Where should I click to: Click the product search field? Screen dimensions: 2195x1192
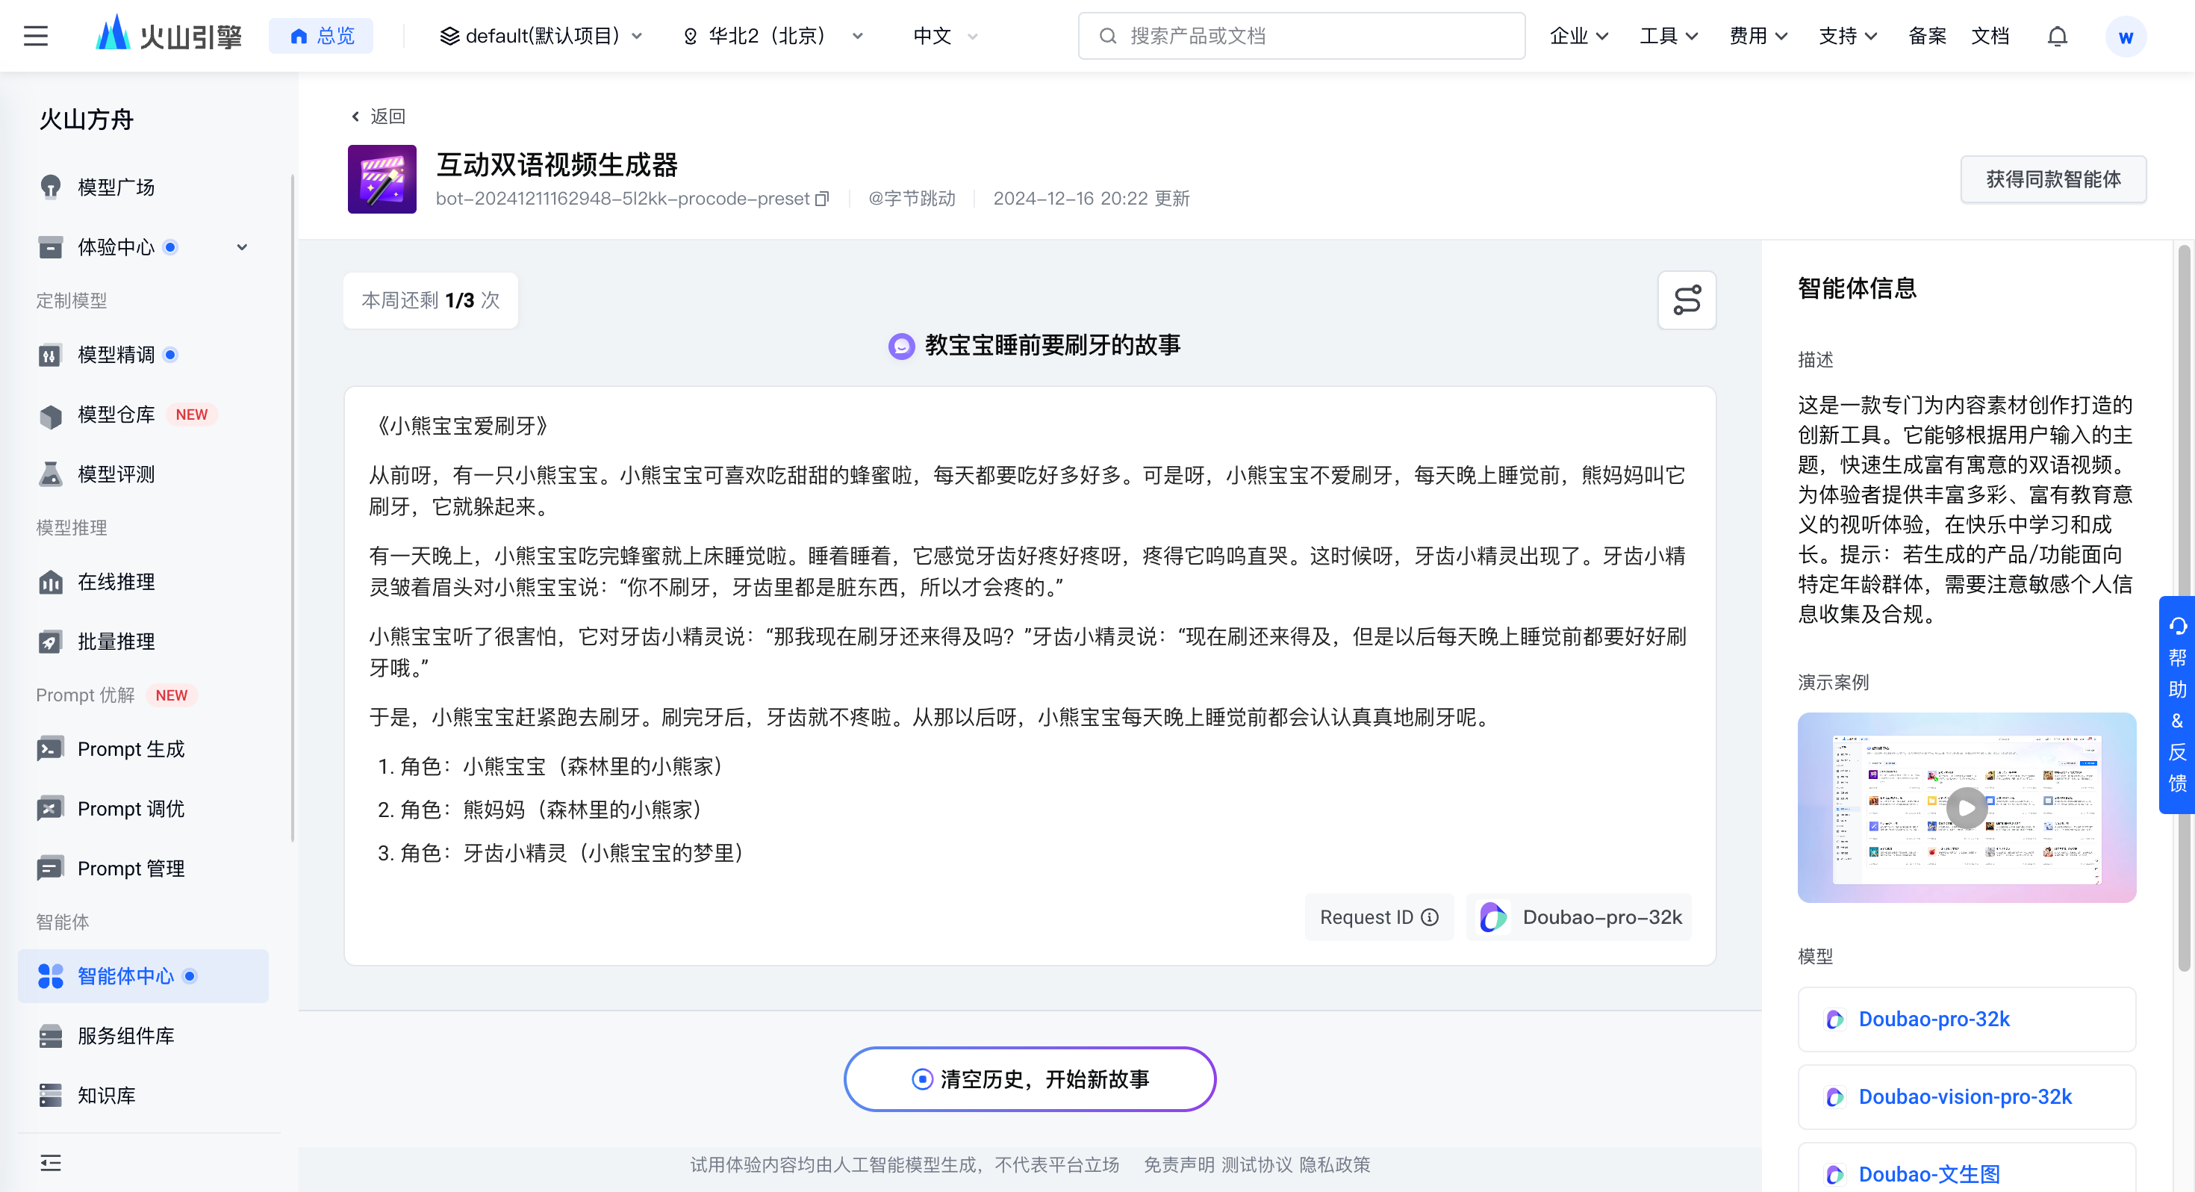click(x=1301, y=36)
